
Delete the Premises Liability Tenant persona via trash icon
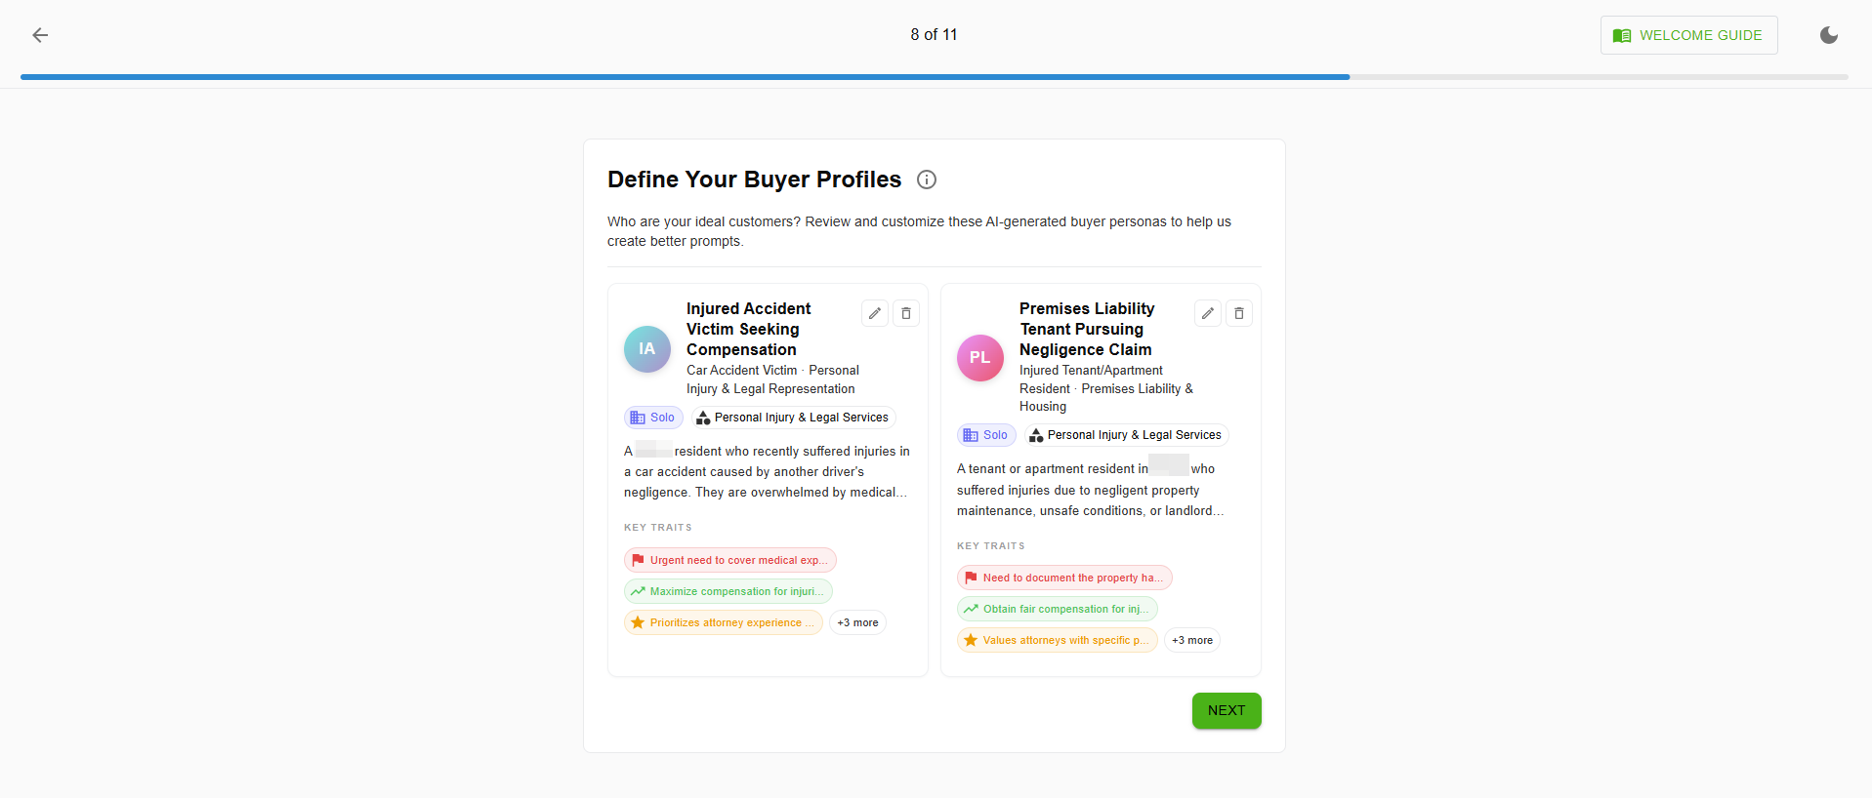(x=1238, y=312)
